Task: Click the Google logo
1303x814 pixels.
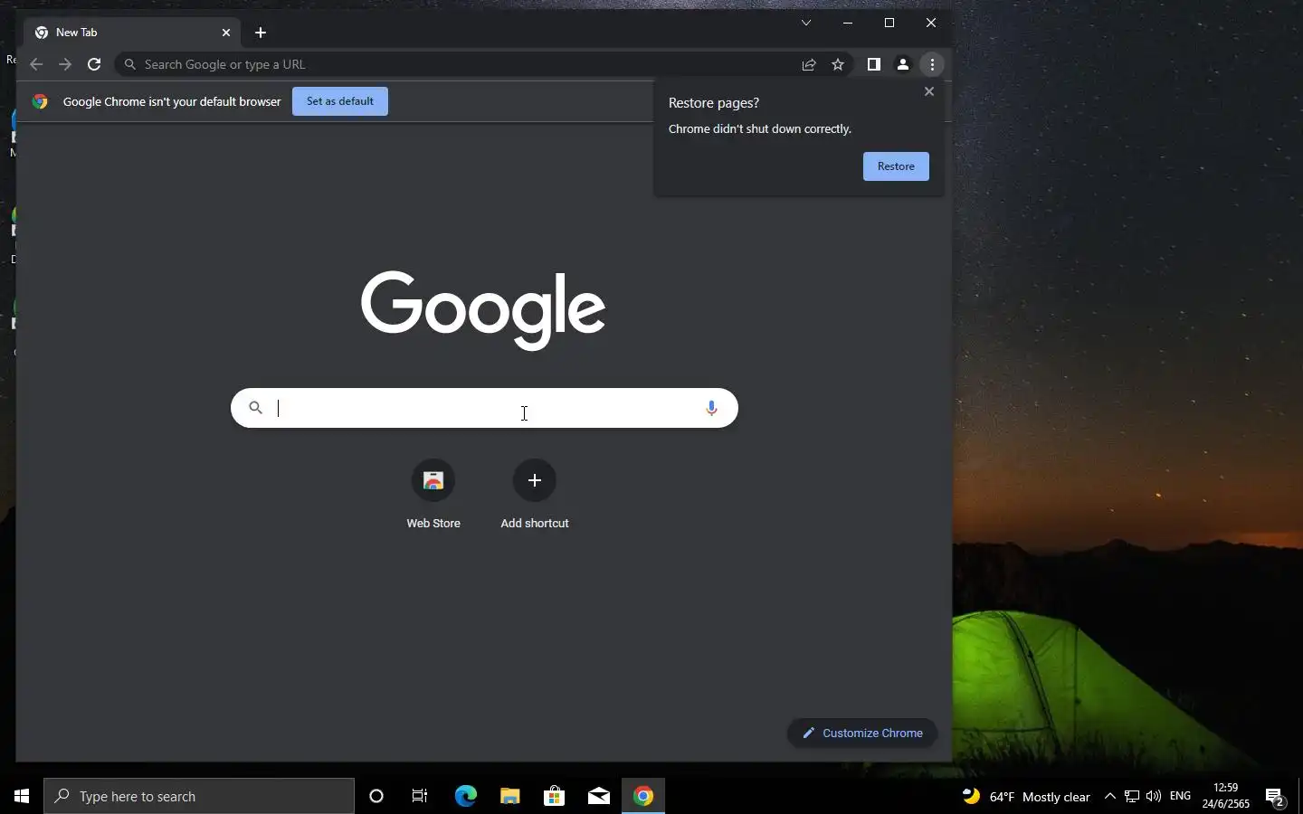Action: 483,309
